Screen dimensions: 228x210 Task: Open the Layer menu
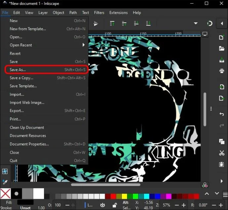pyautogui.click(x=43, y=13)
